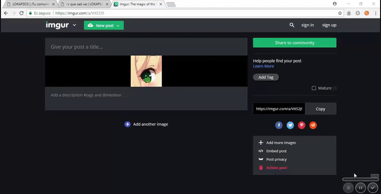Click the recording progress bar

pos(361,179)
